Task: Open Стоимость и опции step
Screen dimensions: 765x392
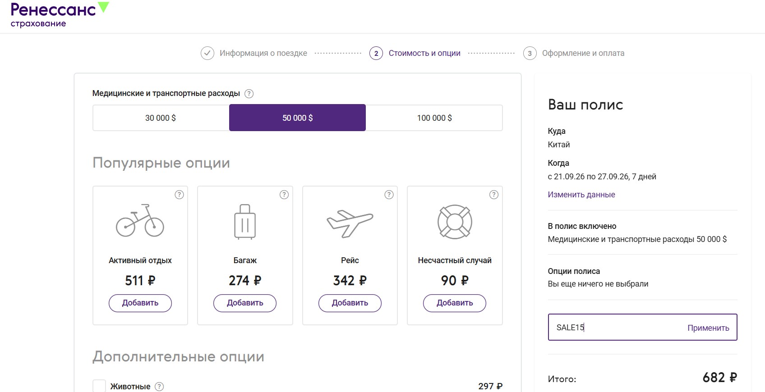Action: [x=424, y=53]
